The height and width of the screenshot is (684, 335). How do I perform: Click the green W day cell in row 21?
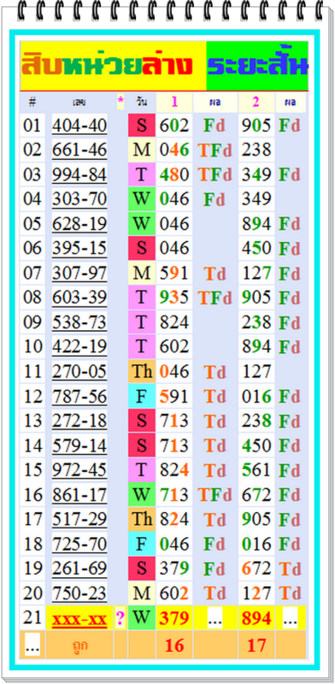click(x=142, y=618)
